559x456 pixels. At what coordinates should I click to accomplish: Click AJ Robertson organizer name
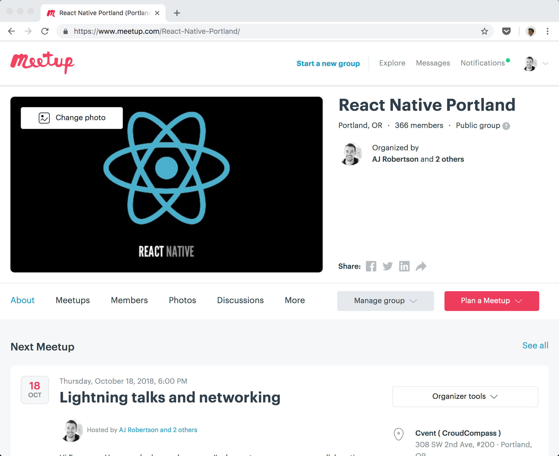click(x=395, y=159)
